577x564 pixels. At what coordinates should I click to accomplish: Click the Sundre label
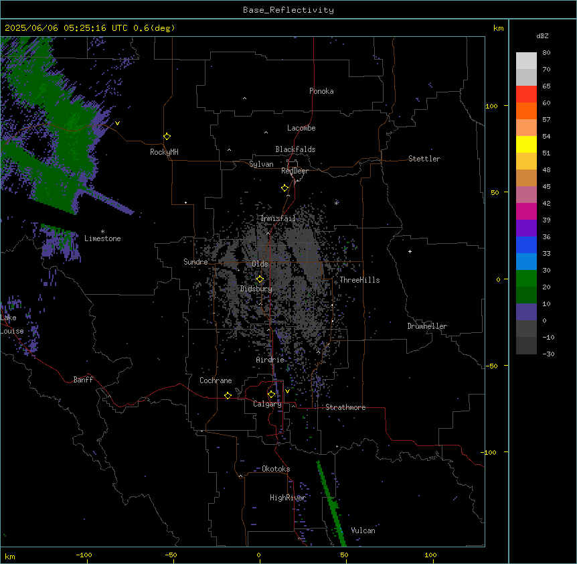click(x=195, y=262)
